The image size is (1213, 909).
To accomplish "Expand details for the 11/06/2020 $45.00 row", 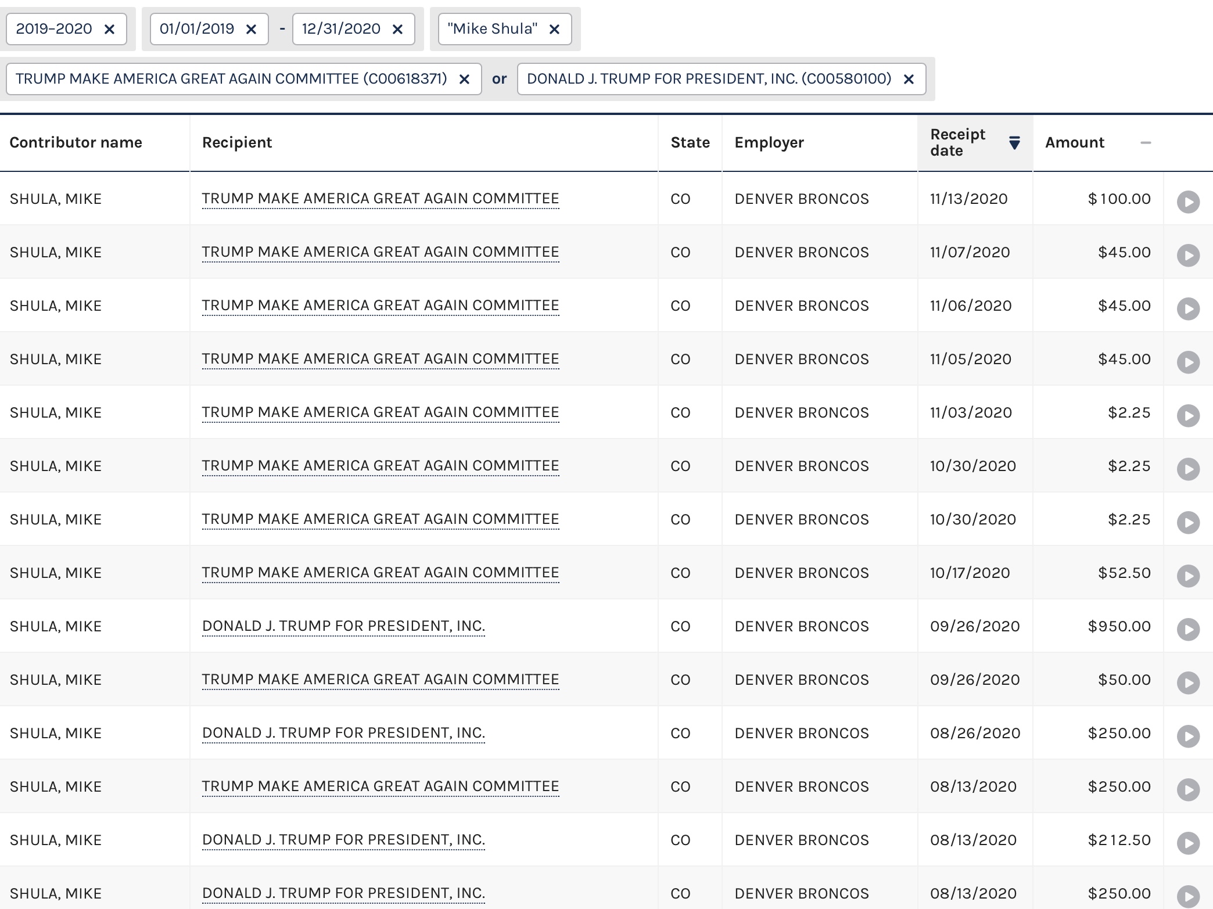I will pyautogui.click(x=1188, y=309).
